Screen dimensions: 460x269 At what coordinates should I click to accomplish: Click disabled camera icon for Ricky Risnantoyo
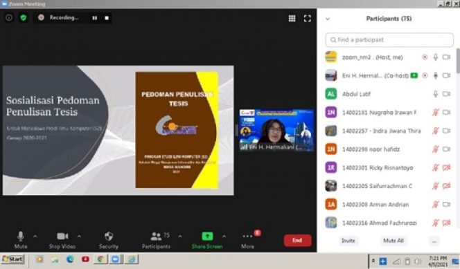(447, 168)
